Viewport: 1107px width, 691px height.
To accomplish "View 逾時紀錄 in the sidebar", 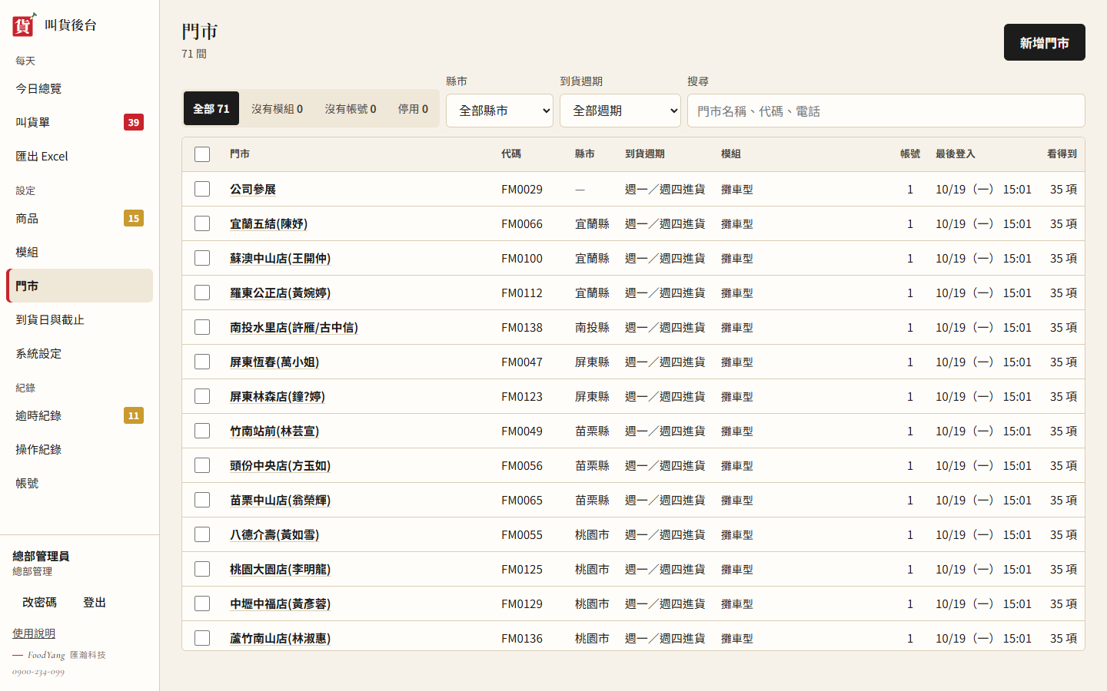I will tap(80, 415).
